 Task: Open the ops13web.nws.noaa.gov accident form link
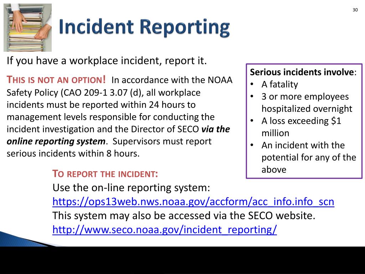coord(193,202)
